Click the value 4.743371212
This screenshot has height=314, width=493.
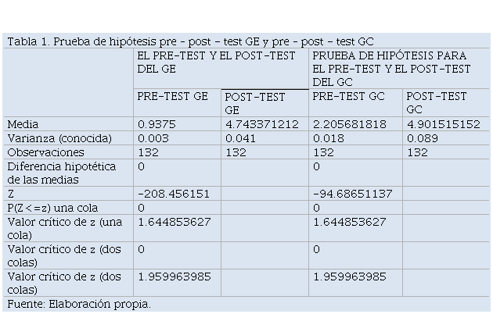click(x=261, y=124)
